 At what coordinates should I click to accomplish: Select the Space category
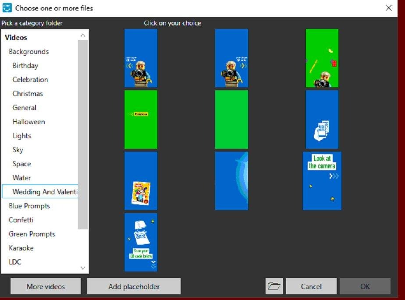coord(22,164)
